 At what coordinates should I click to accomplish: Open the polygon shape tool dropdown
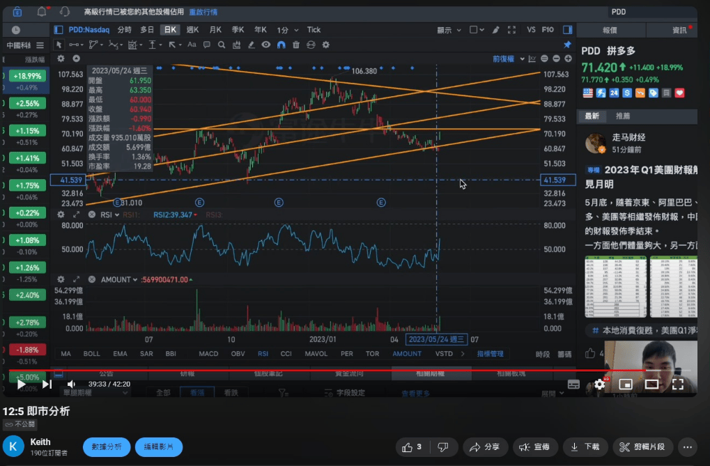95,45
